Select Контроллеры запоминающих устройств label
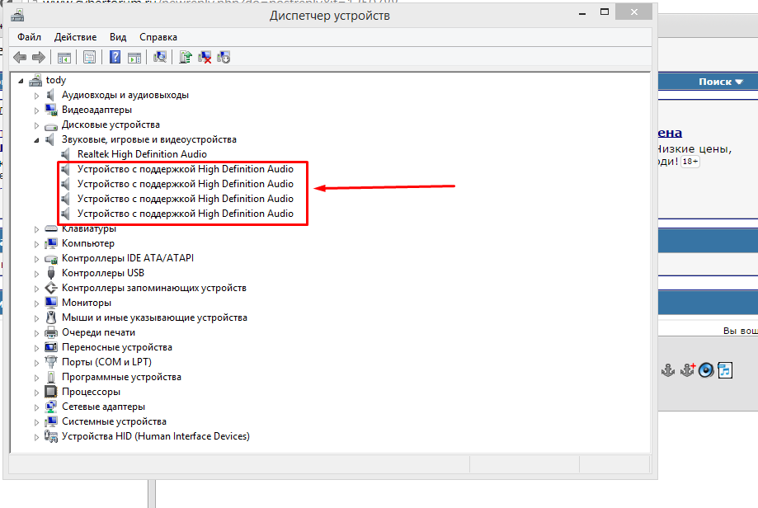The image size is (758, 508). (153, 288)
